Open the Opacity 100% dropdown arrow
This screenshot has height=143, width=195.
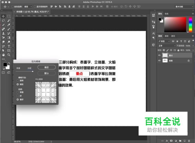tap(193, 46)
